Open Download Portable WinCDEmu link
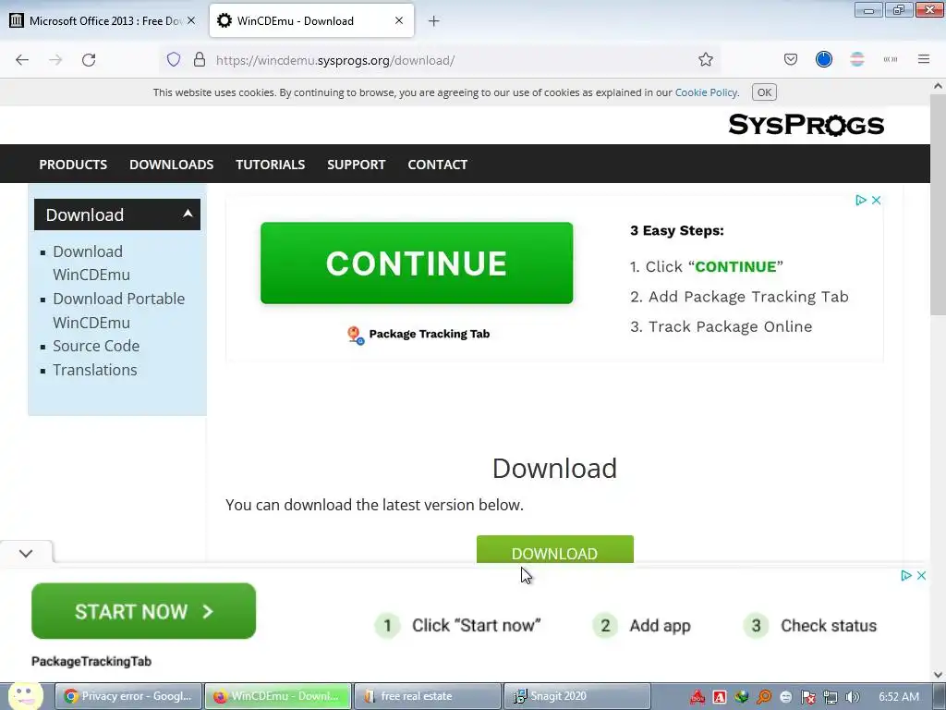Viewport: 946px width, 710px height. (x=119, y=311)
